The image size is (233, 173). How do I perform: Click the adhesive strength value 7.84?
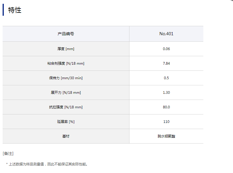point(166,63)
